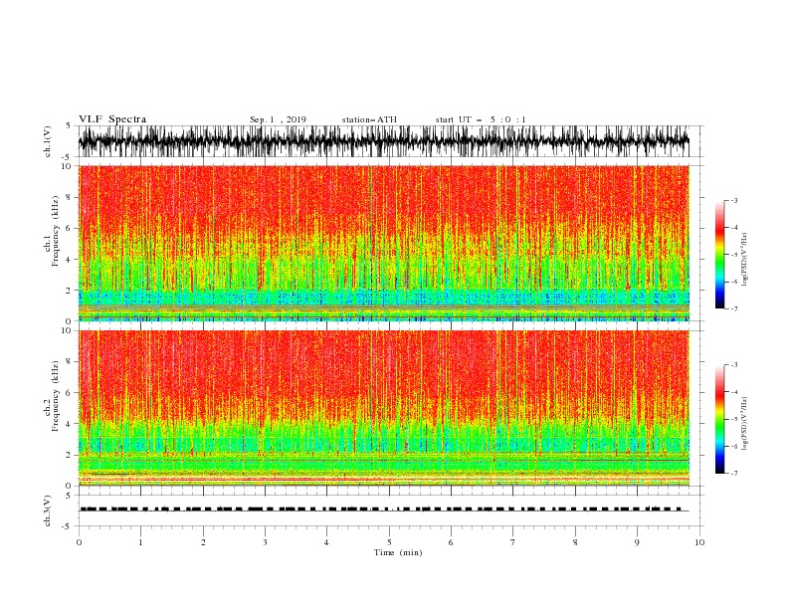Click tick label '2' on the Time axis
788x609 pixels.
point(203,542)
